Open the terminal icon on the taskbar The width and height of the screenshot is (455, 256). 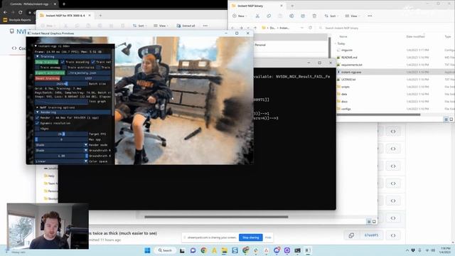(x=297, y=250)
